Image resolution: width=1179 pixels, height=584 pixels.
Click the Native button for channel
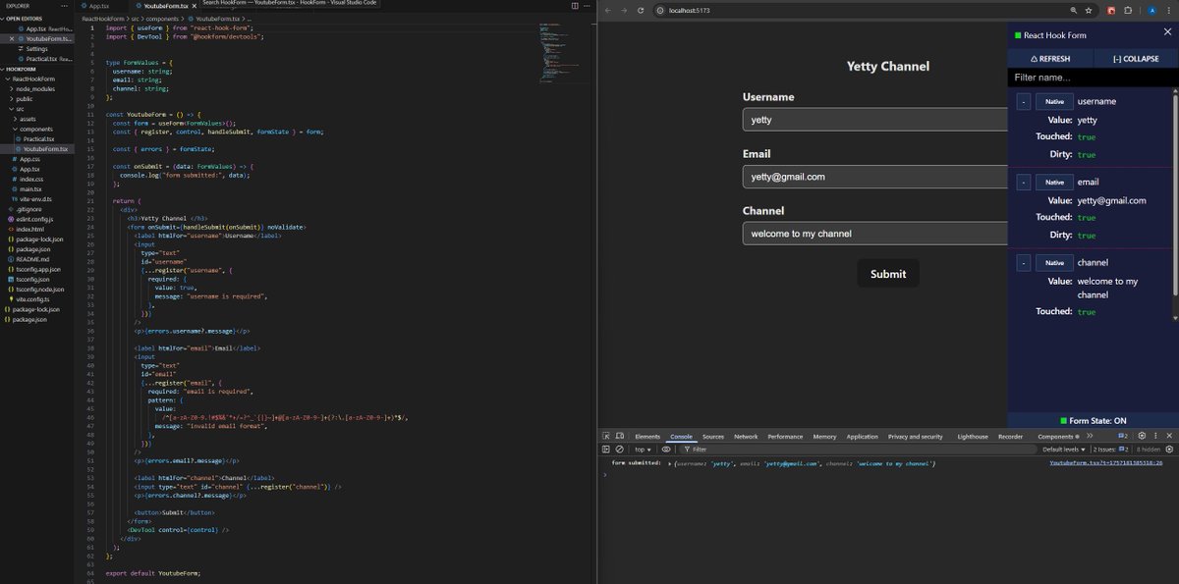point(1054,262)
